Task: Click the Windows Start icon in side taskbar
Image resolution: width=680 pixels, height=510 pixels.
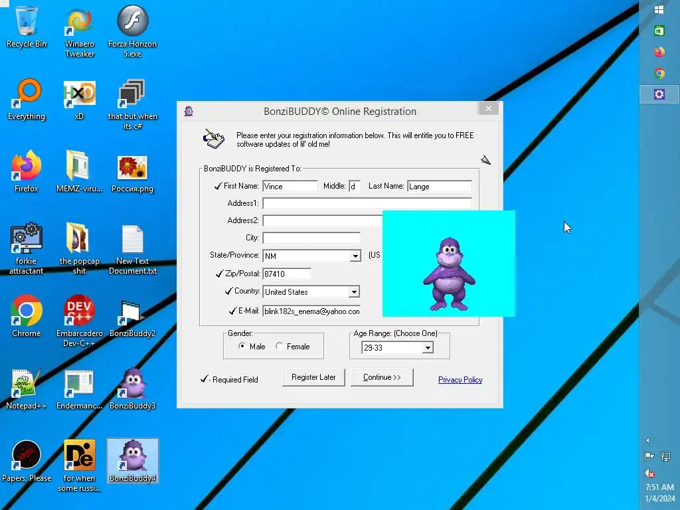Action: 659,9
